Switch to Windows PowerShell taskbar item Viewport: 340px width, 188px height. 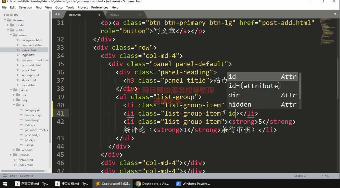193,184
